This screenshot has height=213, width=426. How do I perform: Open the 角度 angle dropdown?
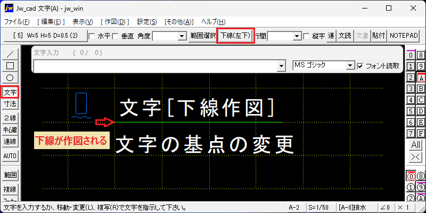tap(169, 36)
